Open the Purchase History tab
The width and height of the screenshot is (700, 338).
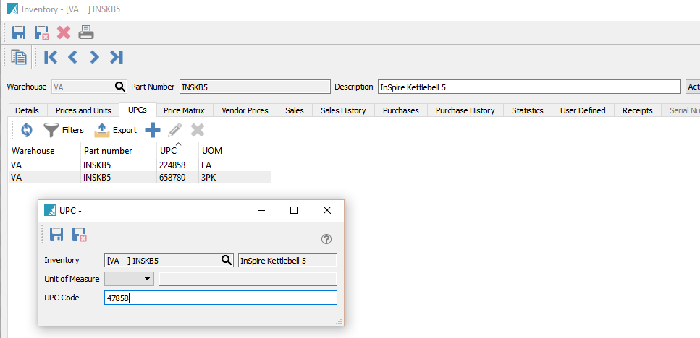465,110
